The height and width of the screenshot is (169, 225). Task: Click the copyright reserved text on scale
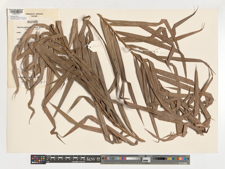(x=78, y=162)
